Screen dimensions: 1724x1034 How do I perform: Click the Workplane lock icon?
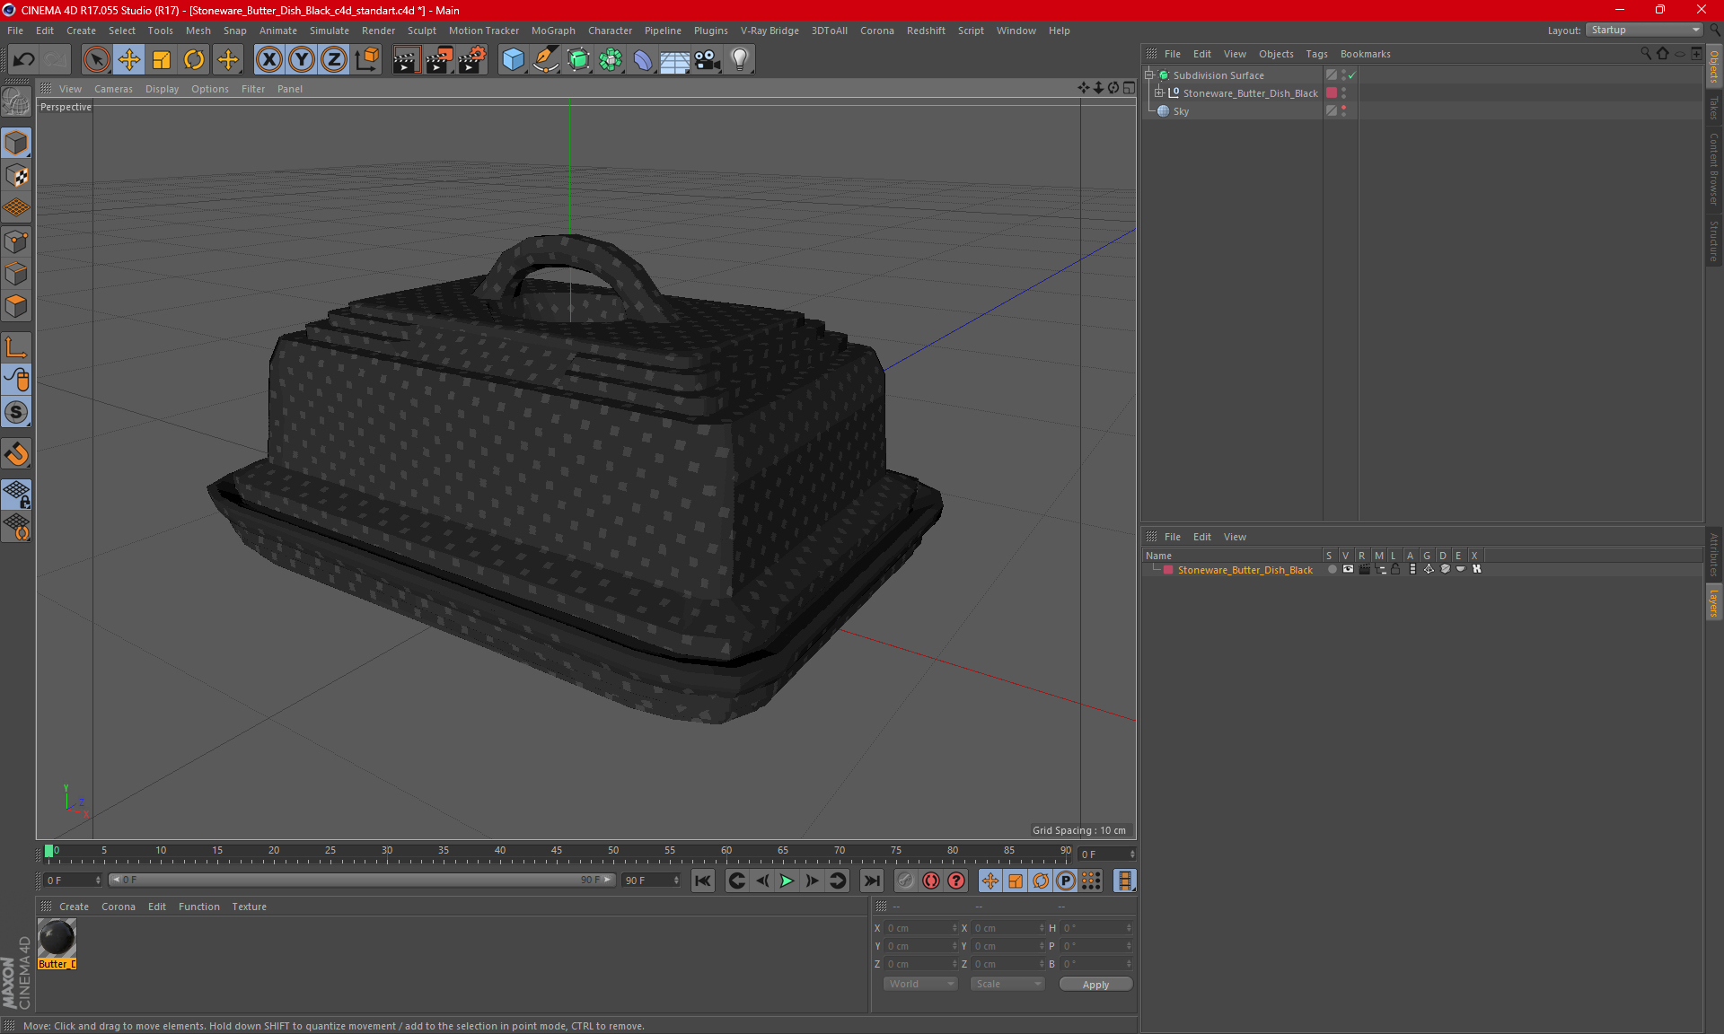click(16, 494)
